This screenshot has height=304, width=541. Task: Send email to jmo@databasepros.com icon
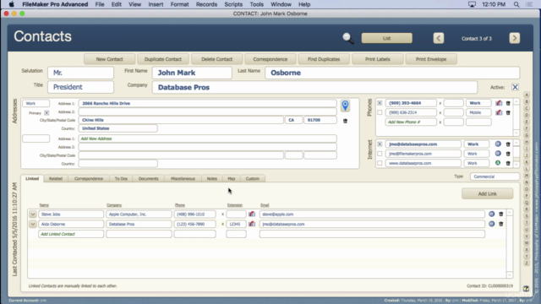tap(498, 144)
